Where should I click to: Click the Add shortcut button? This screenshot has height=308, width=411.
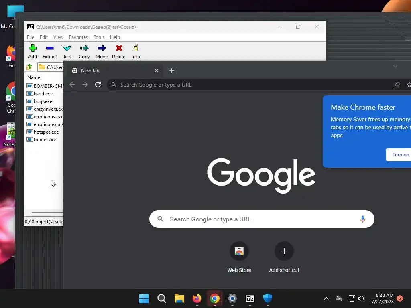(284, 257)
